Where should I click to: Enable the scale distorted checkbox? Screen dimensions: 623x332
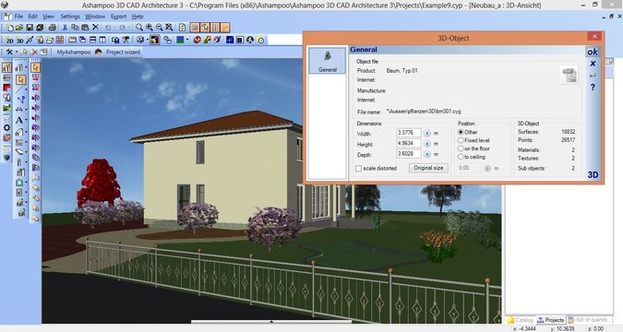[x=358, y=169]
